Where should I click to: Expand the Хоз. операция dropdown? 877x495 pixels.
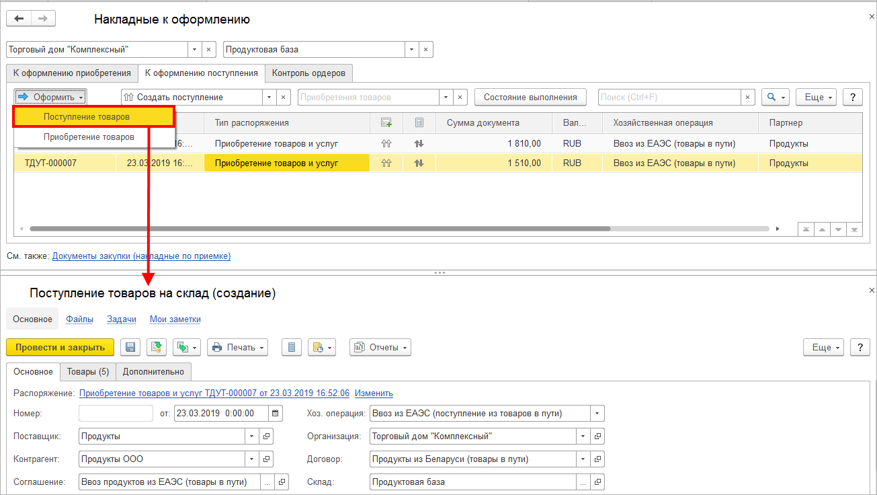tap(597, 413)
